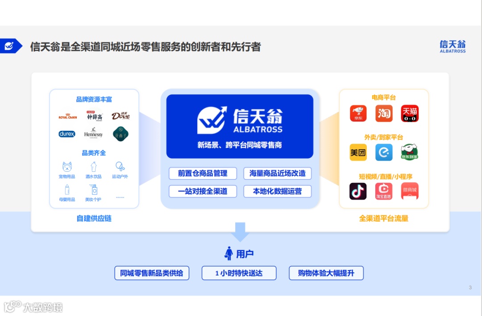This screenshot has width=482, height=316.
Task: Click the 用户 label text
Action: [245, 254]
